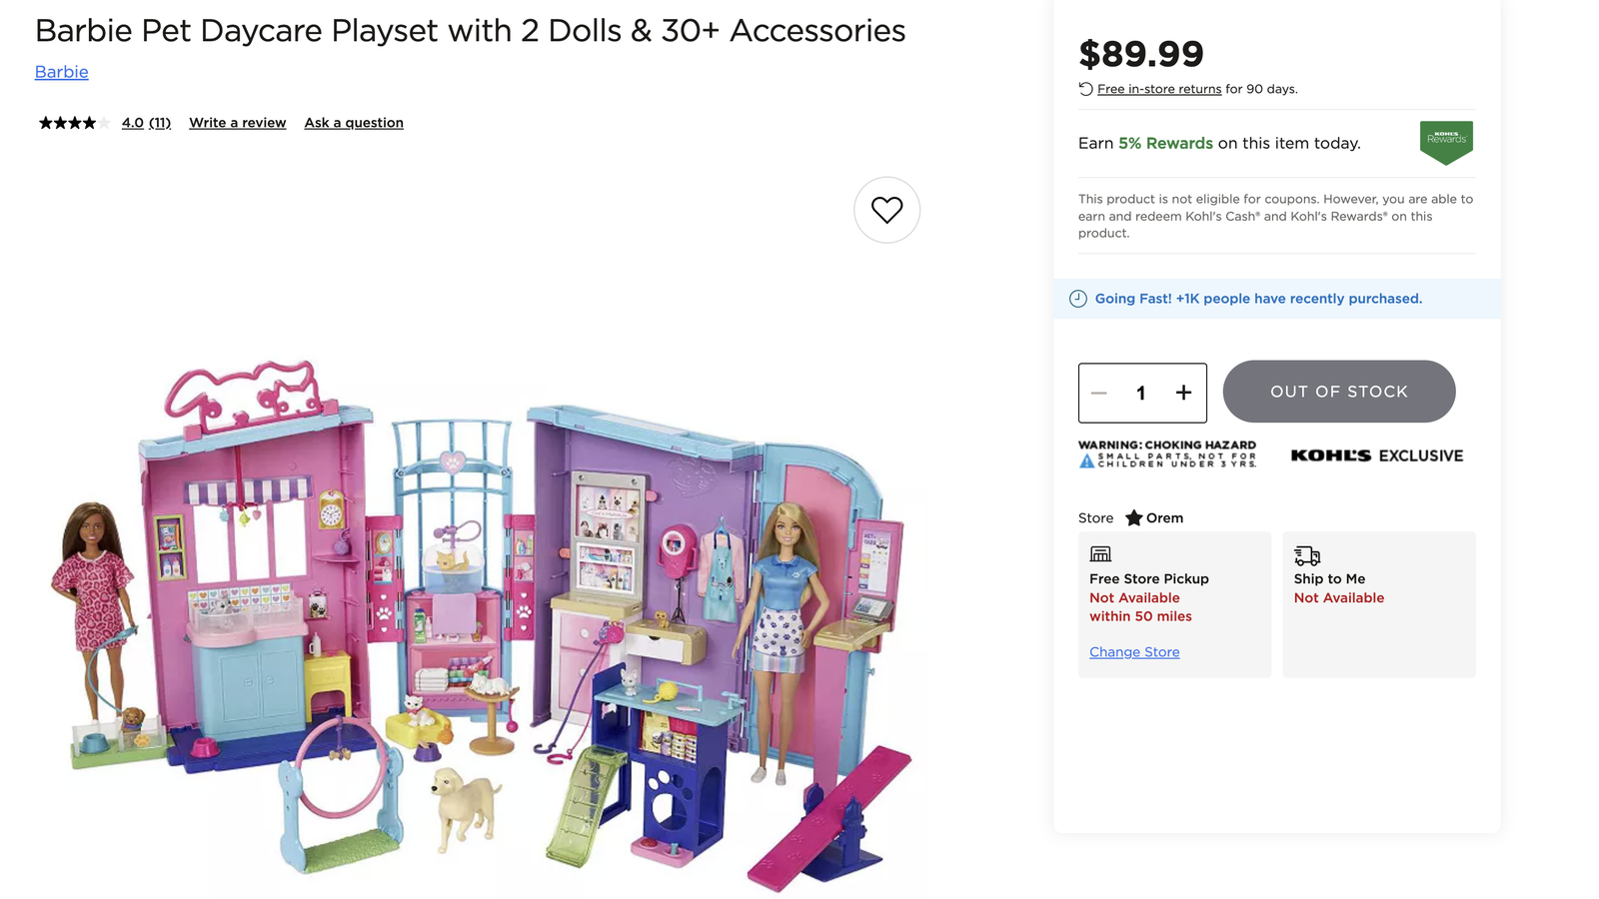Click the quantity number field

[x=1140, y=393]
